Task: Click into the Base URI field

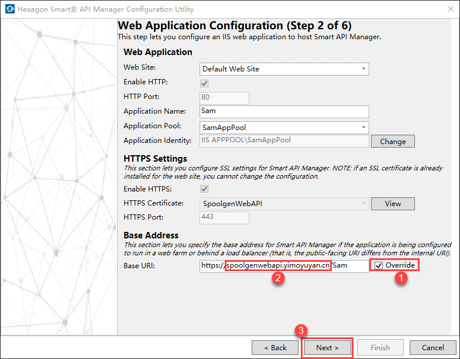Action: point(284,266)
